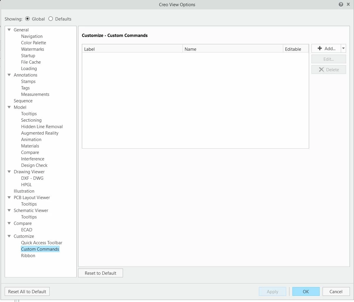
Task: Collapse the Customize tree node
Action: click(x=9, y=236)
